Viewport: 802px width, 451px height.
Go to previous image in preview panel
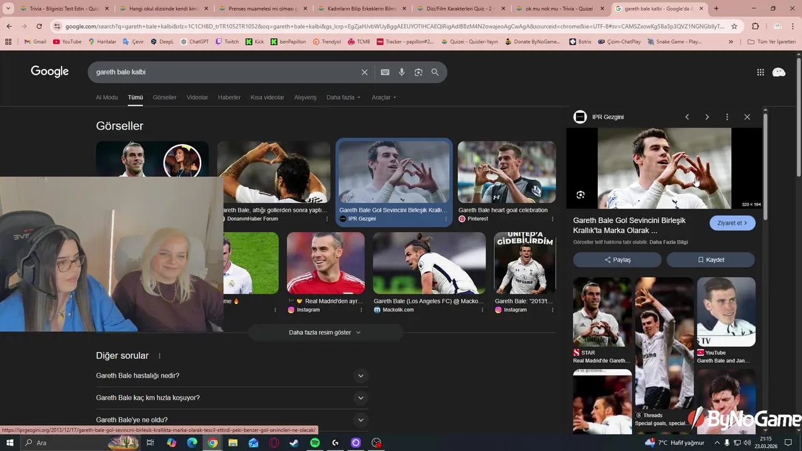point(687,117)
